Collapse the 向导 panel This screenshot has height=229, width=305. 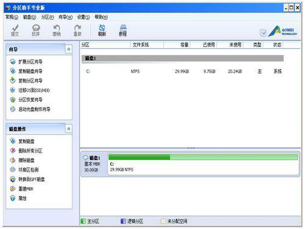68,49
